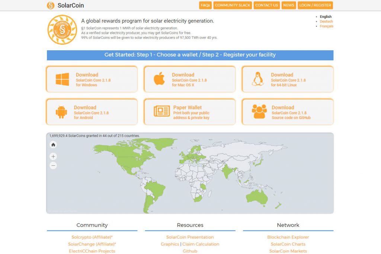
Task: Click Australia on the world map
Action: tap(256, 197)
